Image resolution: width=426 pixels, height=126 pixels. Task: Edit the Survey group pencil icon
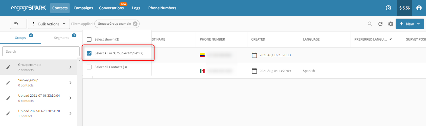point(9,83)
